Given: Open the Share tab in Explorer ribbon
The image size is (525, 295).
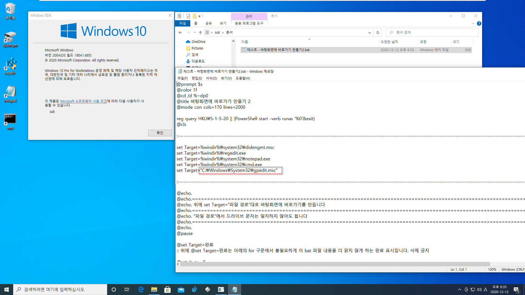Looking at the screenshot, I should tap(208, 23).
